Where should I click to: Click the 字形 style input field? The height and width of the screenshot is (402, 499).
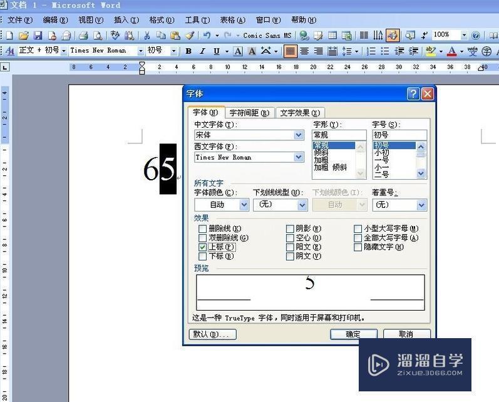click(339, 135)
